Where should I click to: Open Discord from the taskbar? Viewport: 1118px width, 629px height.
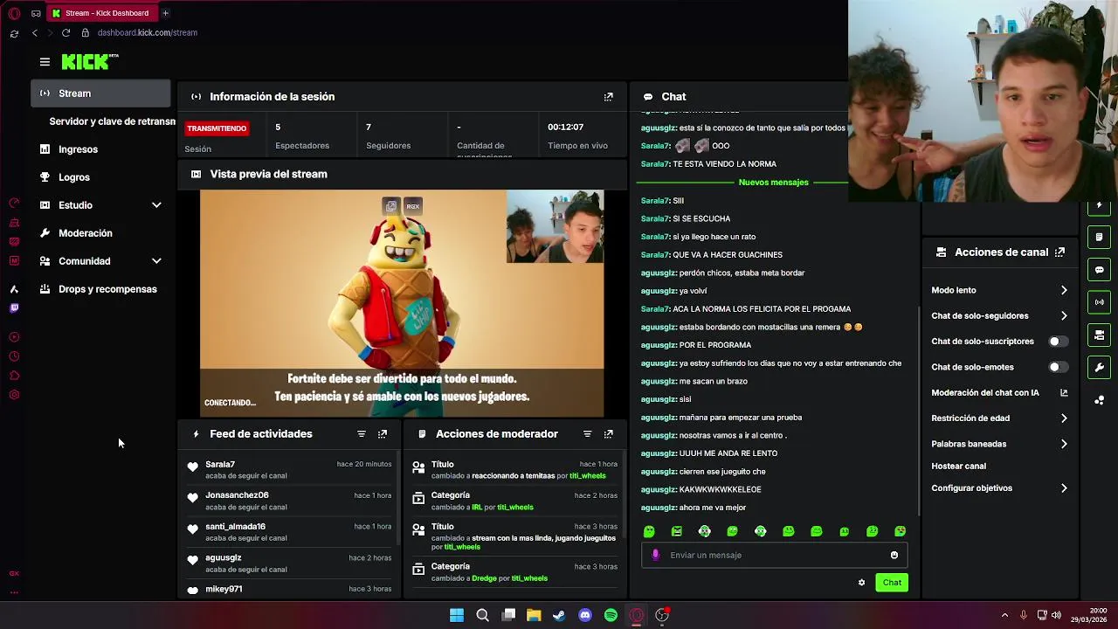[585, 615]
